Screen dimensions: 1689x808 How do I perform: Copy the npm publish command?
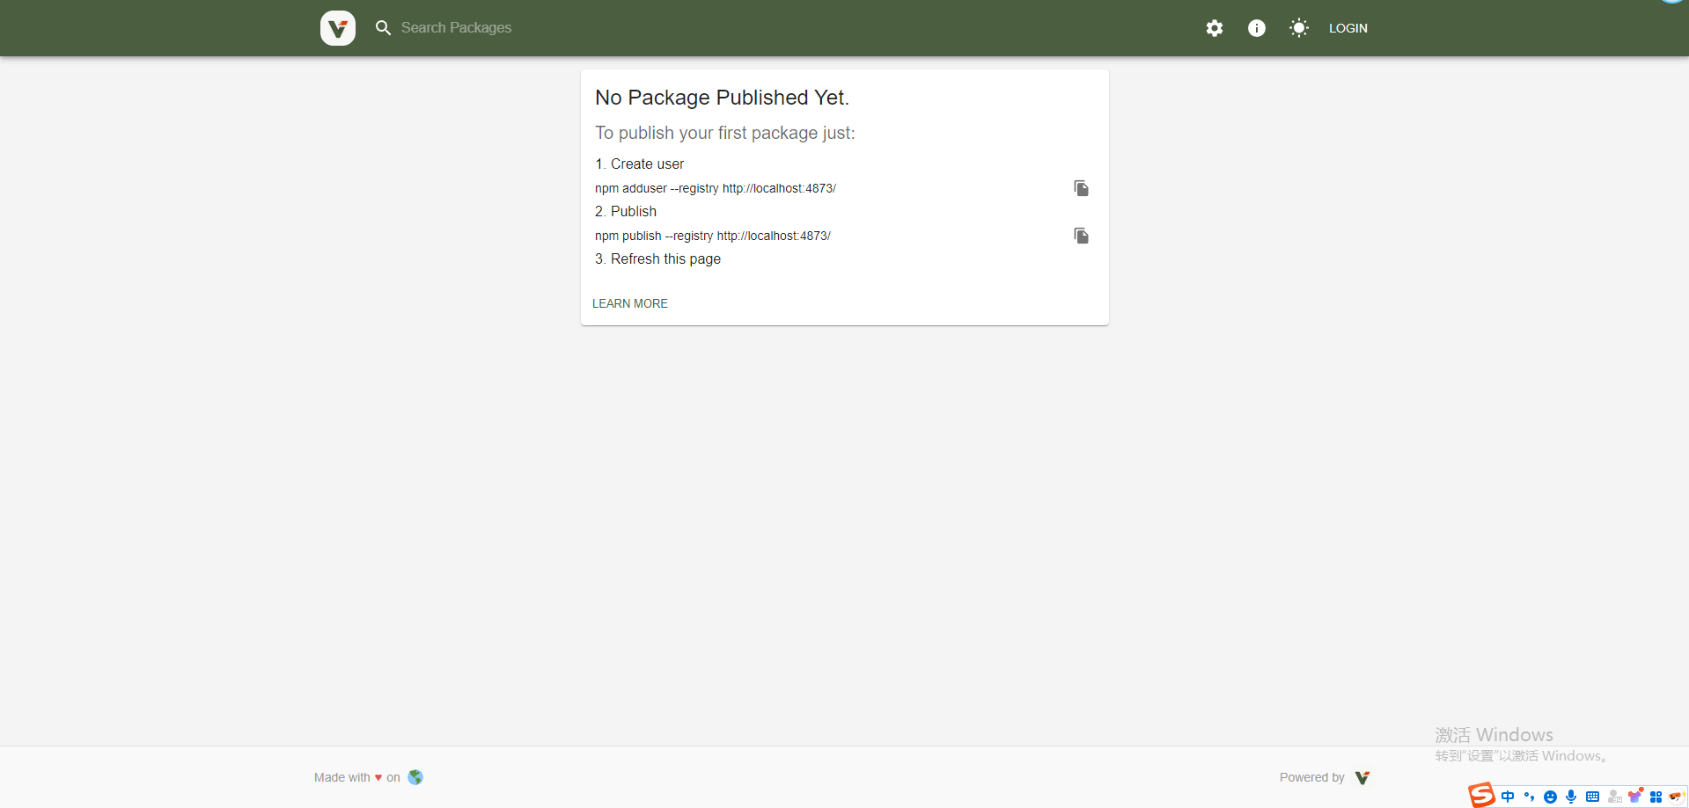pos(1081,236)
